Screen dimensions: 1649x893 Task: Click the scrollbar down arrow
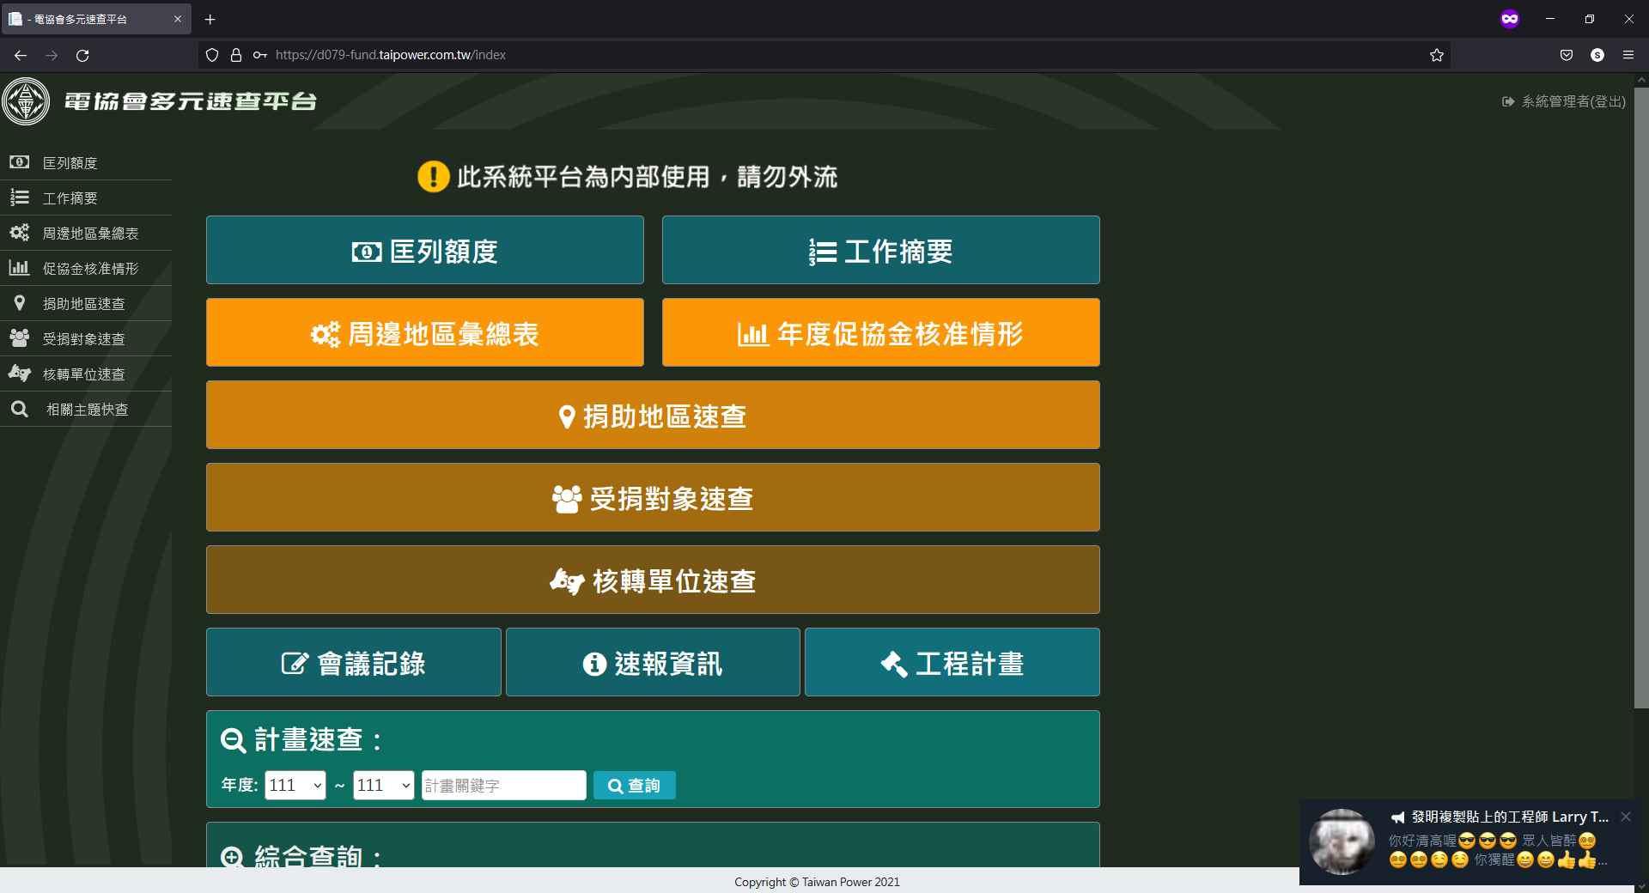tap(1641, 886)
